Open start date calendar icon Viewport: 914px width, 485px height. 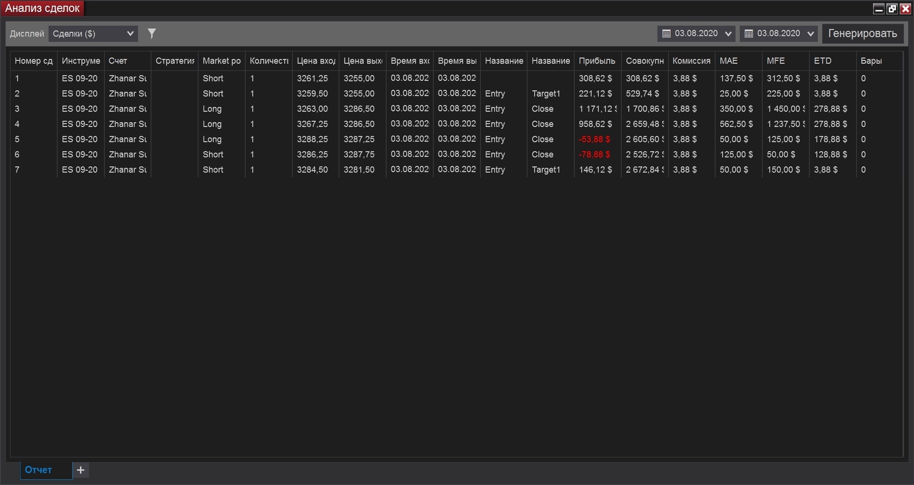(666, 34)
